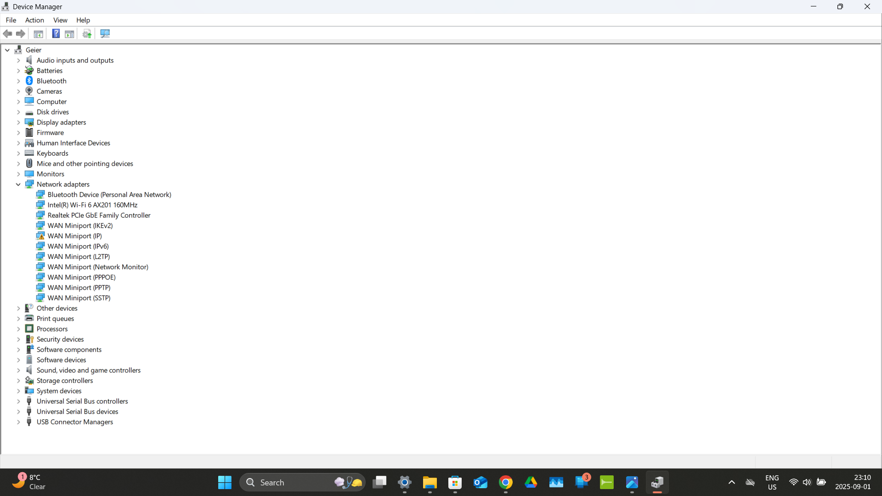
Task: Select WAN Miniport (PPPOE)
Action: pos(81,277)
